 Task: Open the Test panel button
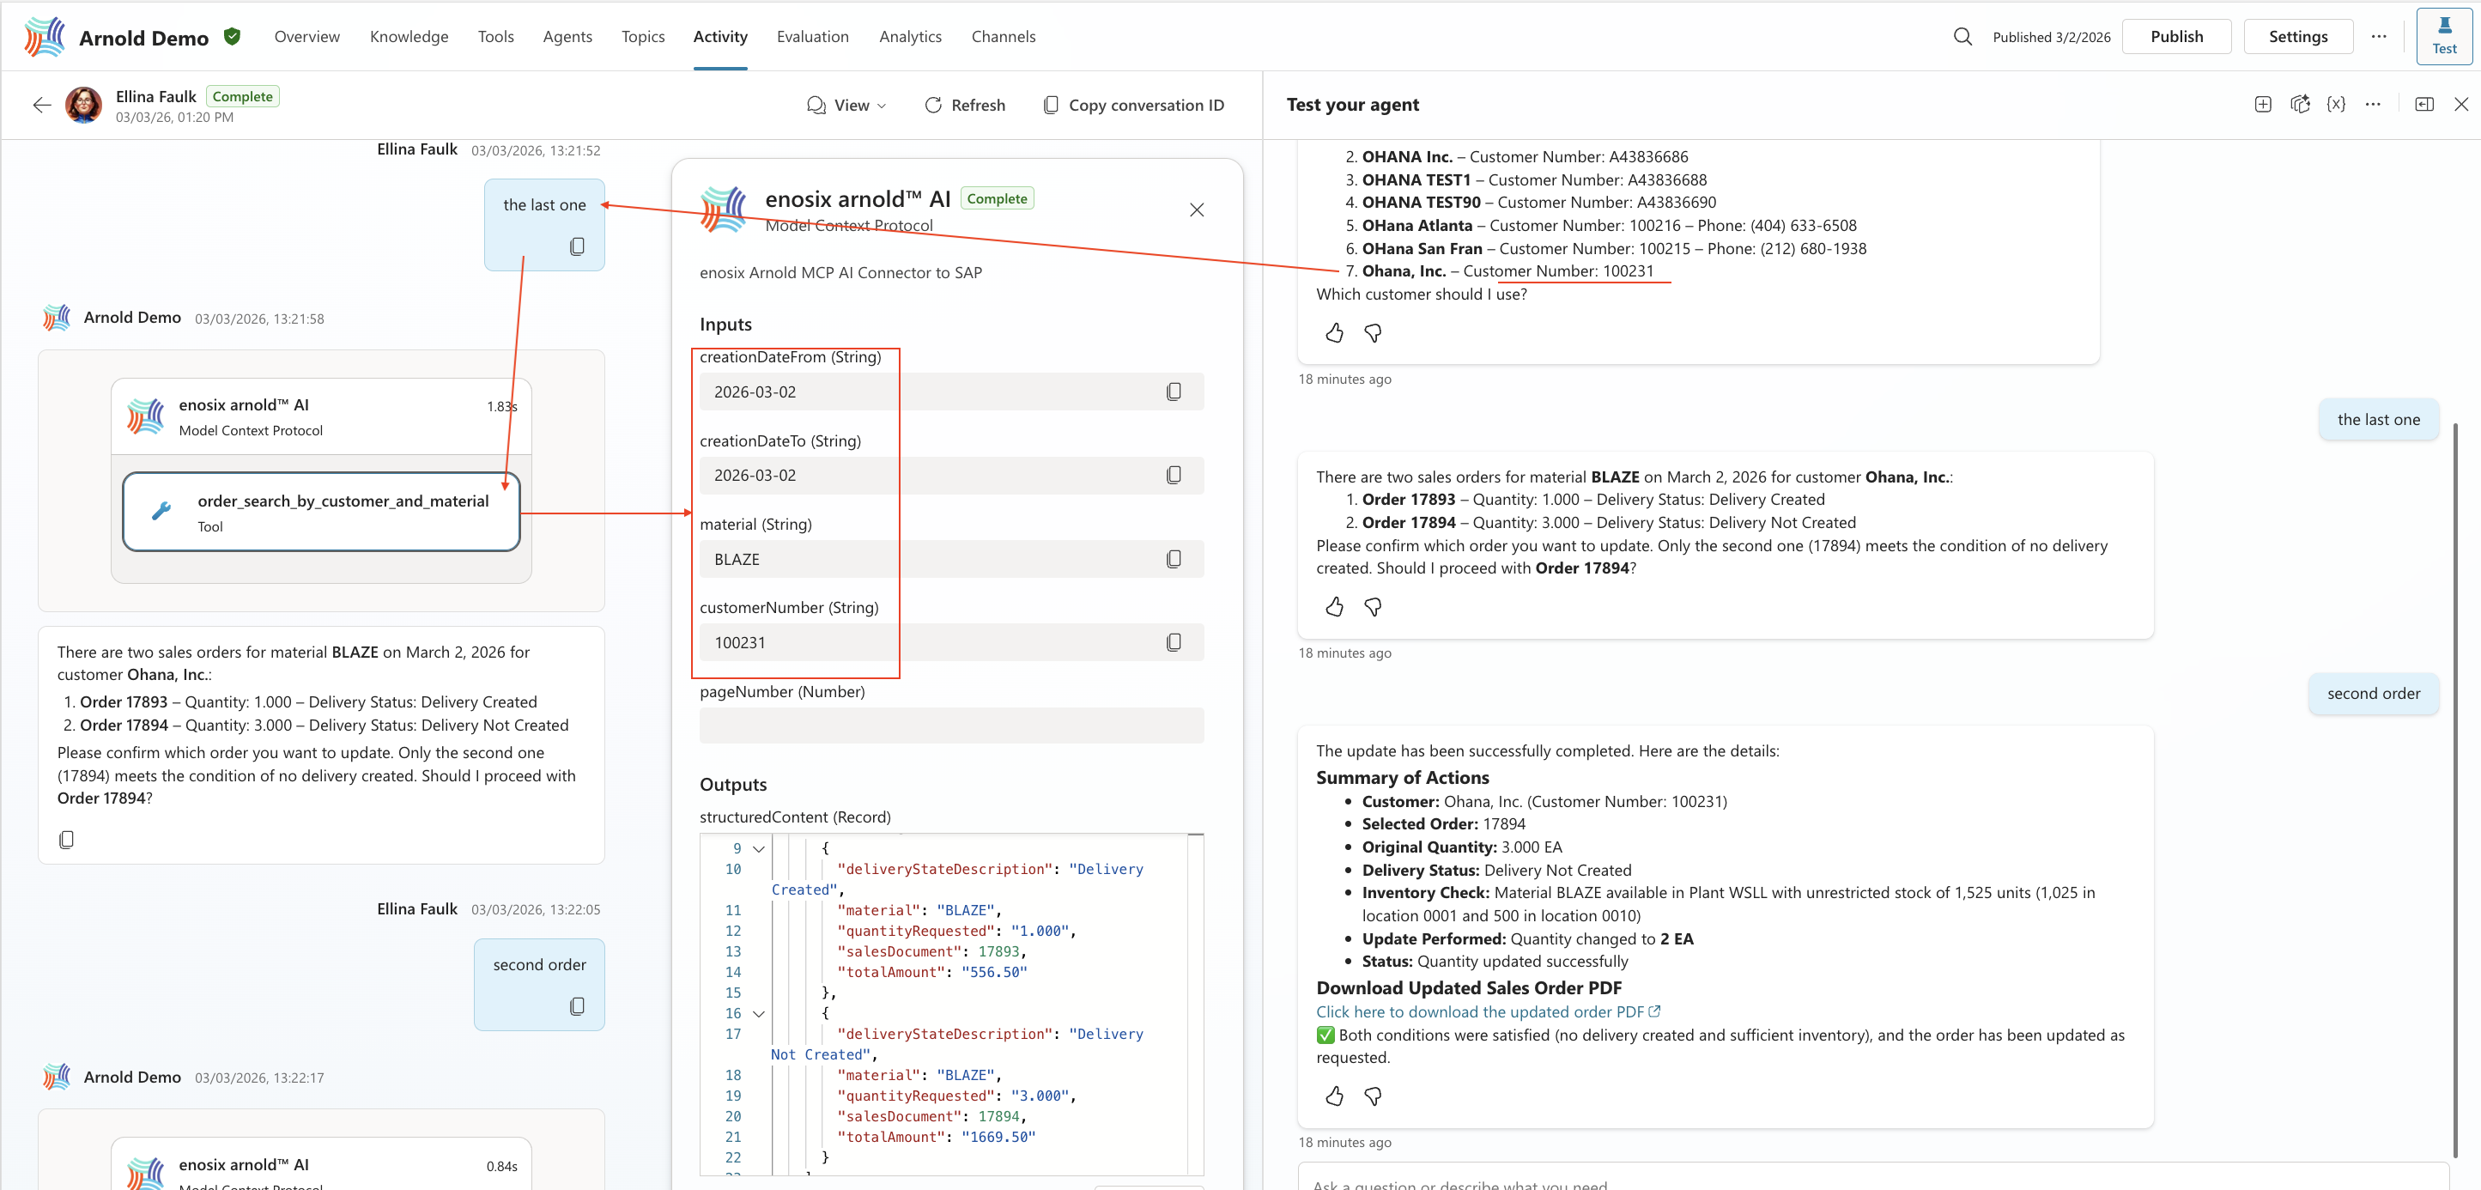(2443, 37)
